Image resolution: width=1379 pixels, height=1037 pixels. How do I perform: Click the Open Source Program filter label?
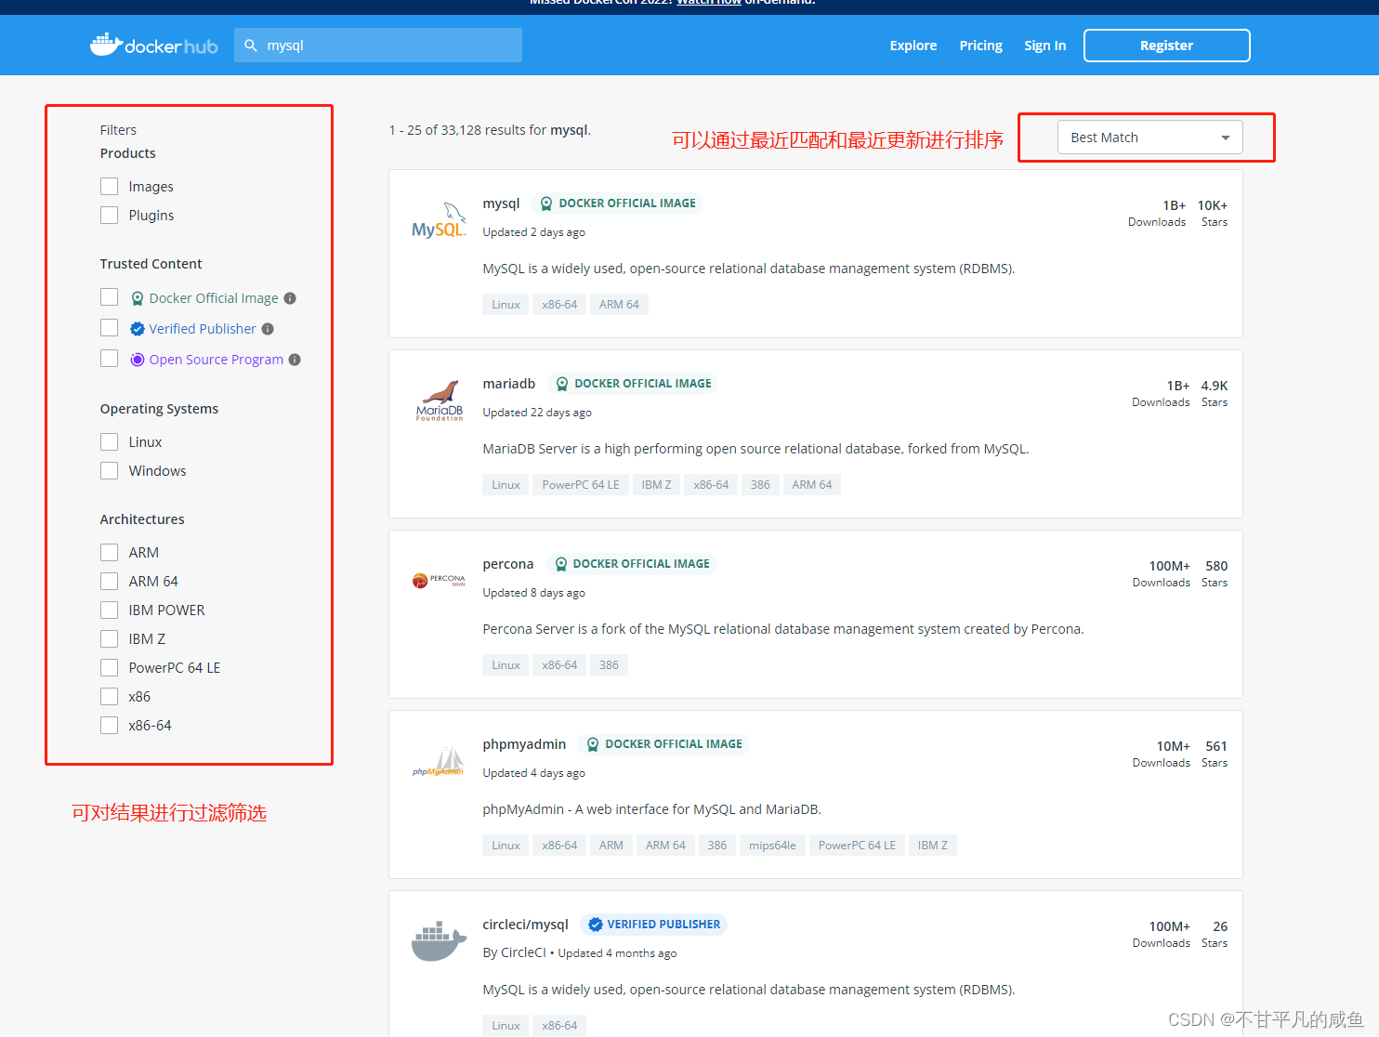click(x=217, y=360)
